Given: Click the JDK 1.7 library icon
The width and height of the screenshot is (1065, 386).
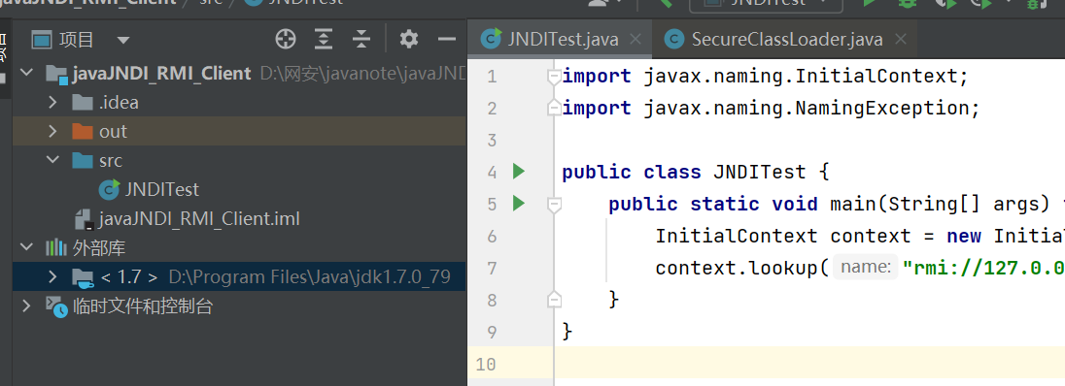Looking at the screenshot, I should point(83,277).
